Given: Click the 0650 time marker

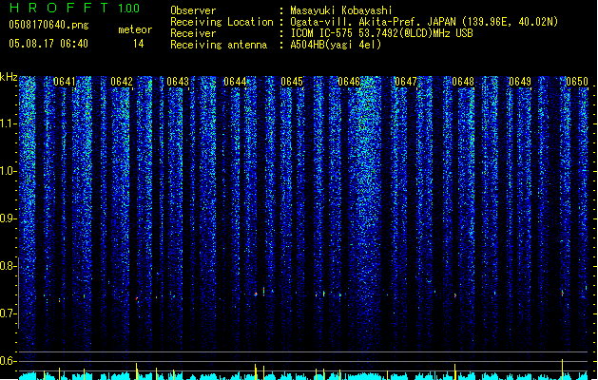Looking at the screenshot, I should coord(577,82).
